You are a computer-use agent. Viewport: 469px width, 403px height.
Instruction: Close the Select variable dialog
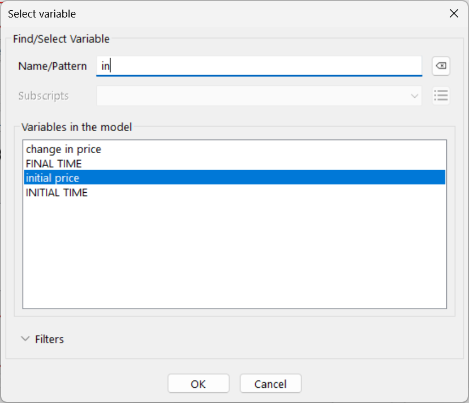(453, 14)
